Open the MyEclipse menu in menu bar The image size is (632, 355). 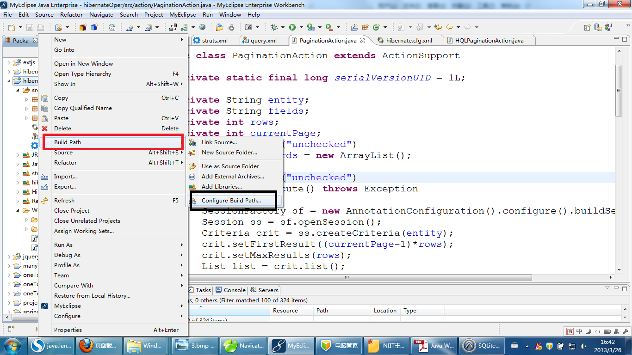[x=182, y=14]
